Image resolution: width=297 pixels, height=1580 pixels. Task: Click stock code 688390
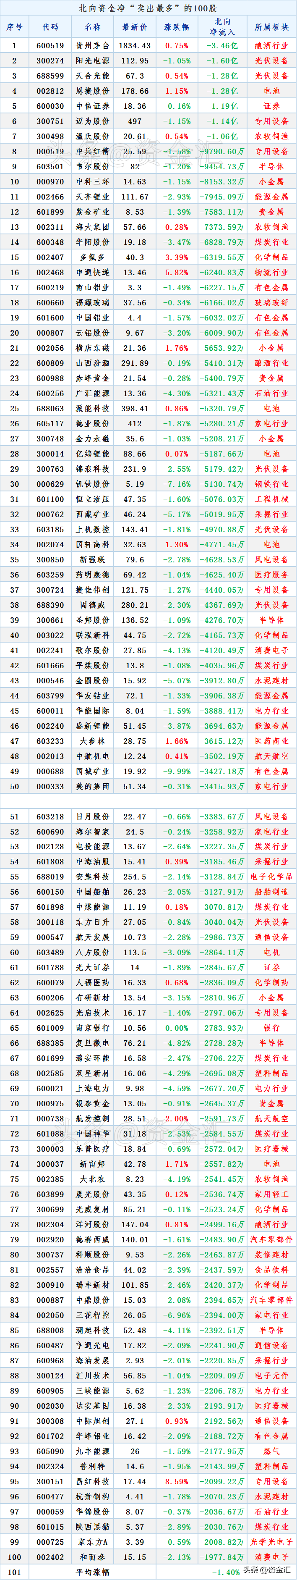click(50, 605)
